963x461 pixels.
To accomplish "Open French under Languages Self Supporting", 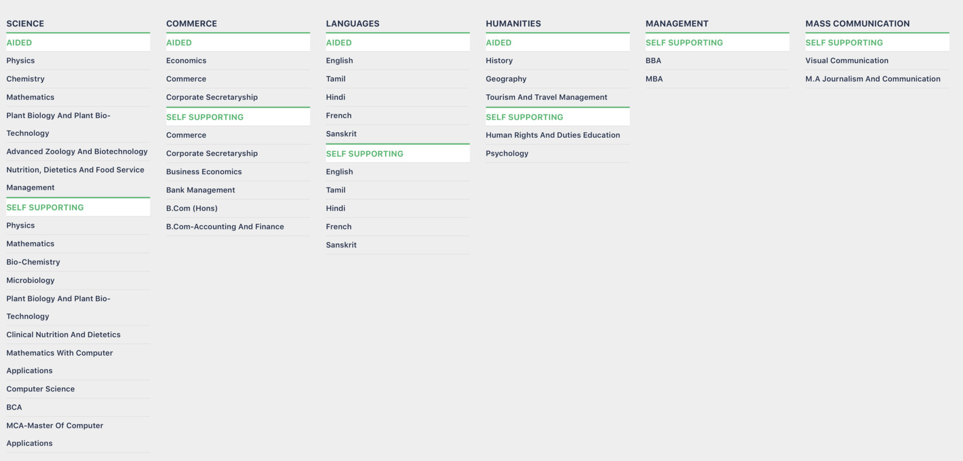I will click(x=339, y=226).
